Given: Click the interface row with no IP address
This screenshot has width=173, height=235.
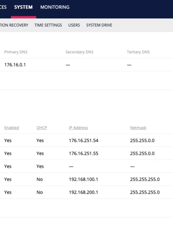Looking at the screenshot, I should point(86,166).
